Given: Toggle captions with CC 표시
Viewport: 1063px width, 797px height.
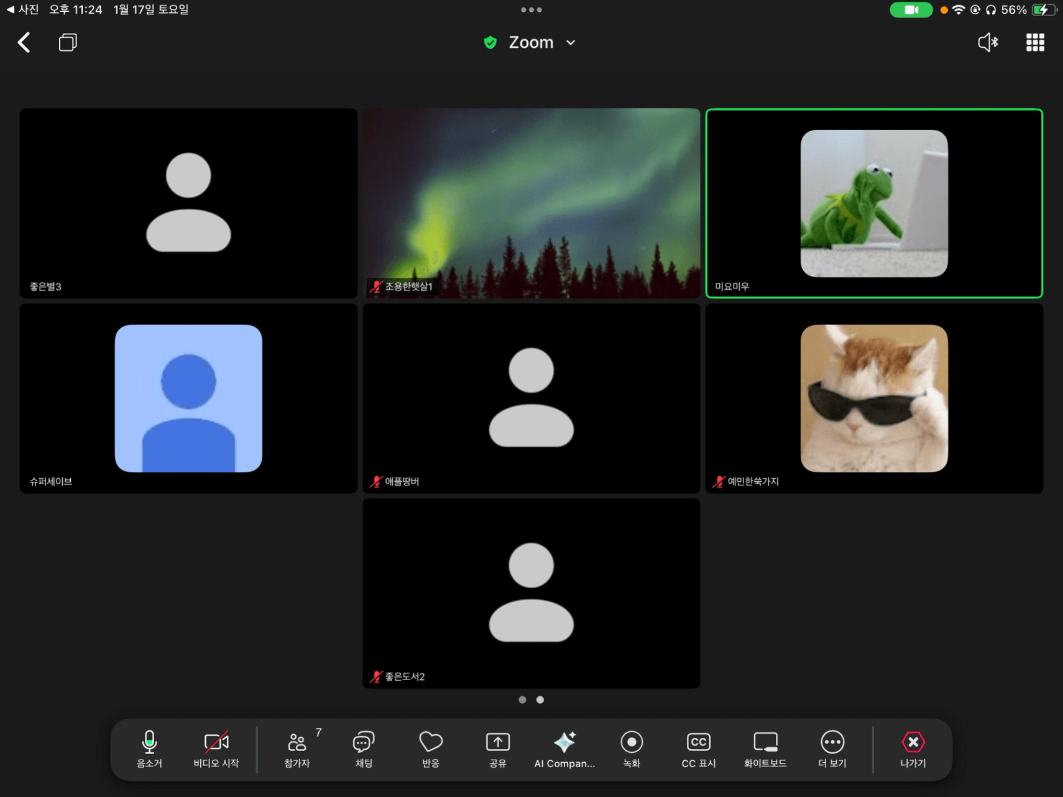Looking at the screenshot, I should click(x=698, y=749).
